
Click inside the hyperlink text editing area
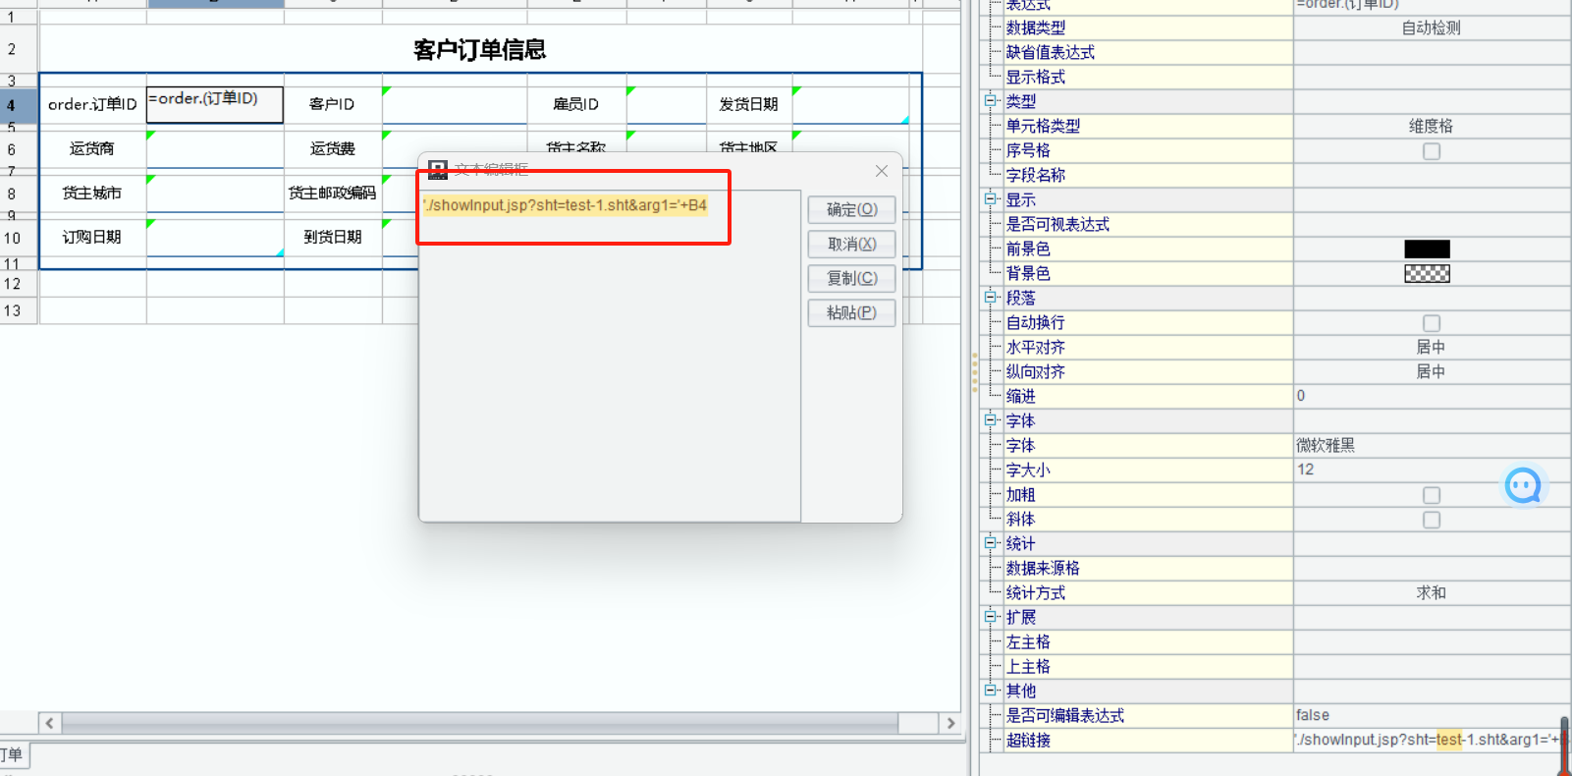[x=609, y=356]
